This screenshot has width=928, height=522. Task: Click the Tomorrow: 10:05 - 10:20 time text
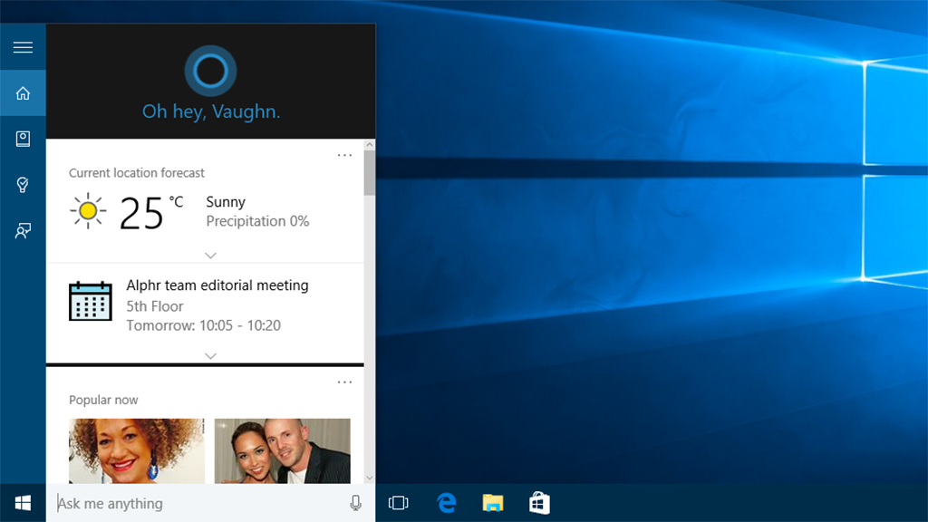coord(204,325)
